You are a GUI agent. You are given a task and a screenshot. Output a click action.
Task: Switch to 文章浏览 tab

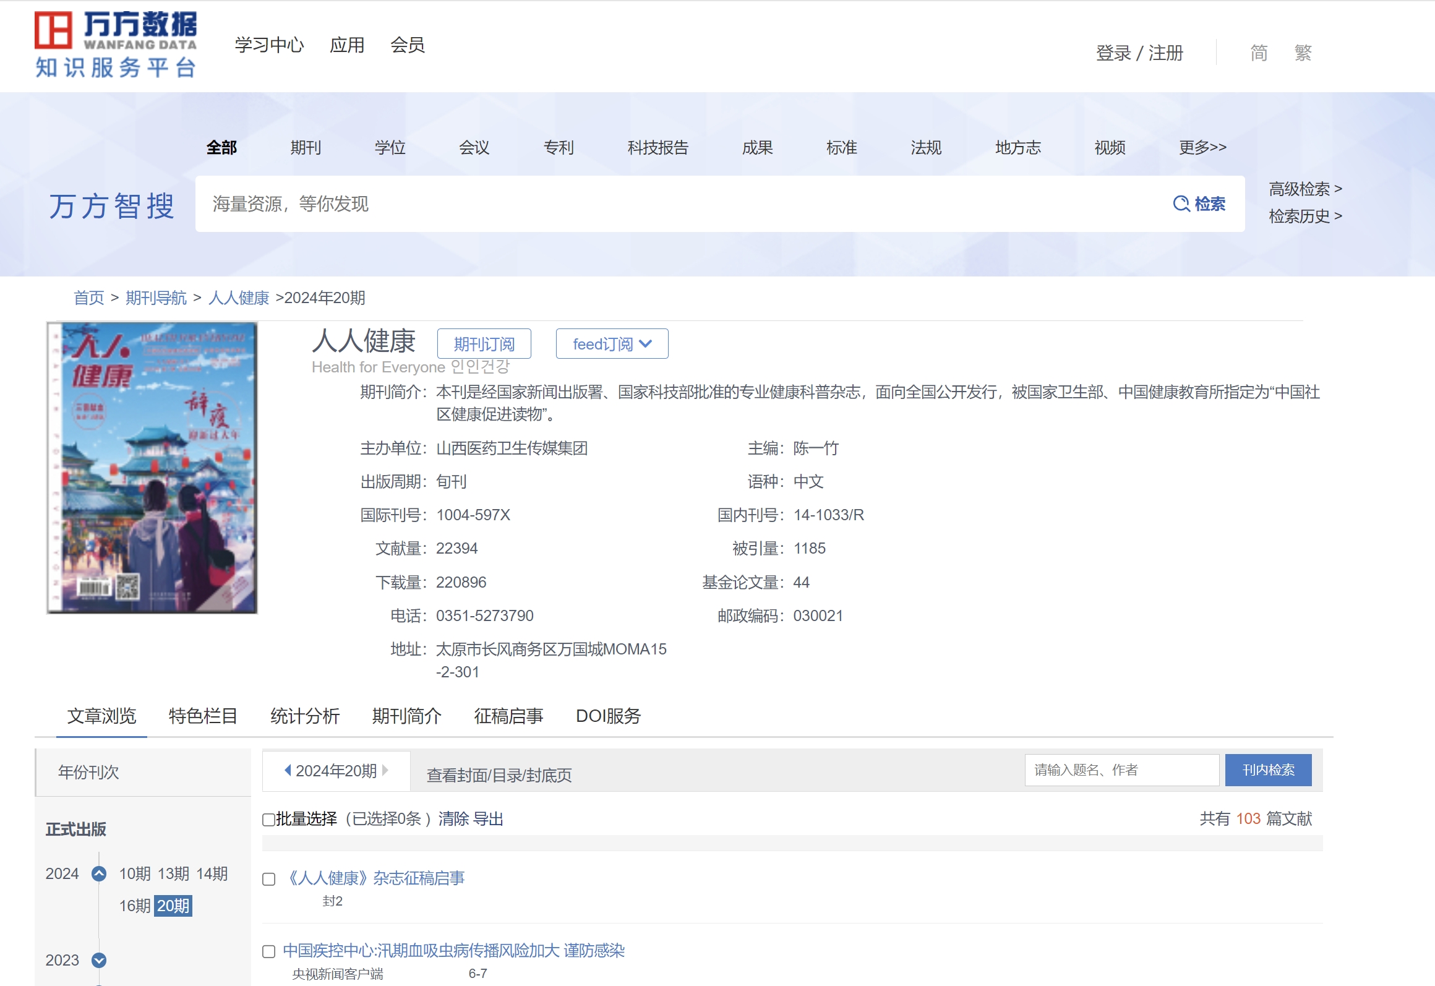(101, 716)
